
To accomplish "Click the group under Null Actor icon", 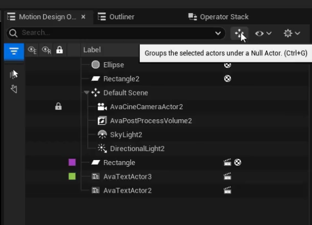I will 239,33.
